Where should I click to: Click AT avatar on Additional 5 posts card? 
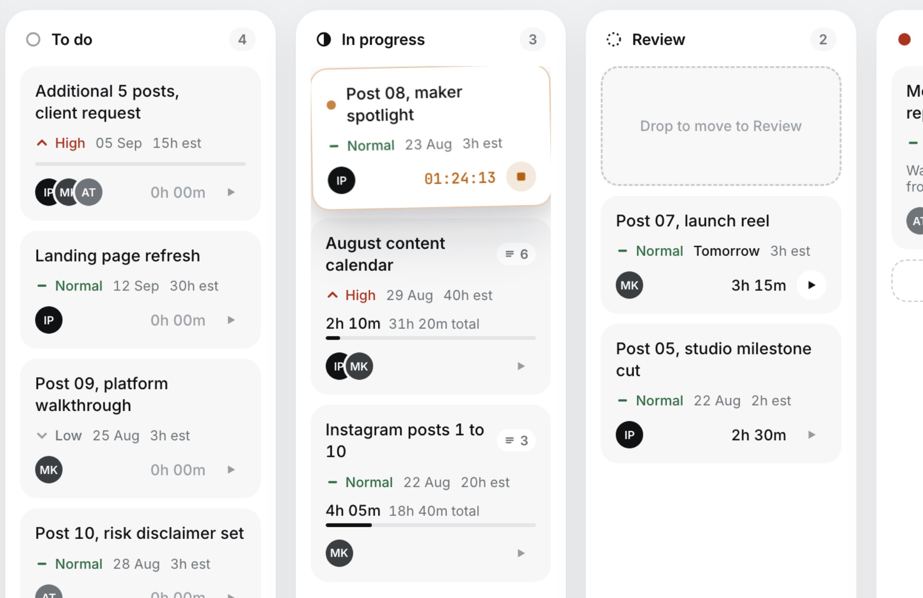tap(89, 192)
